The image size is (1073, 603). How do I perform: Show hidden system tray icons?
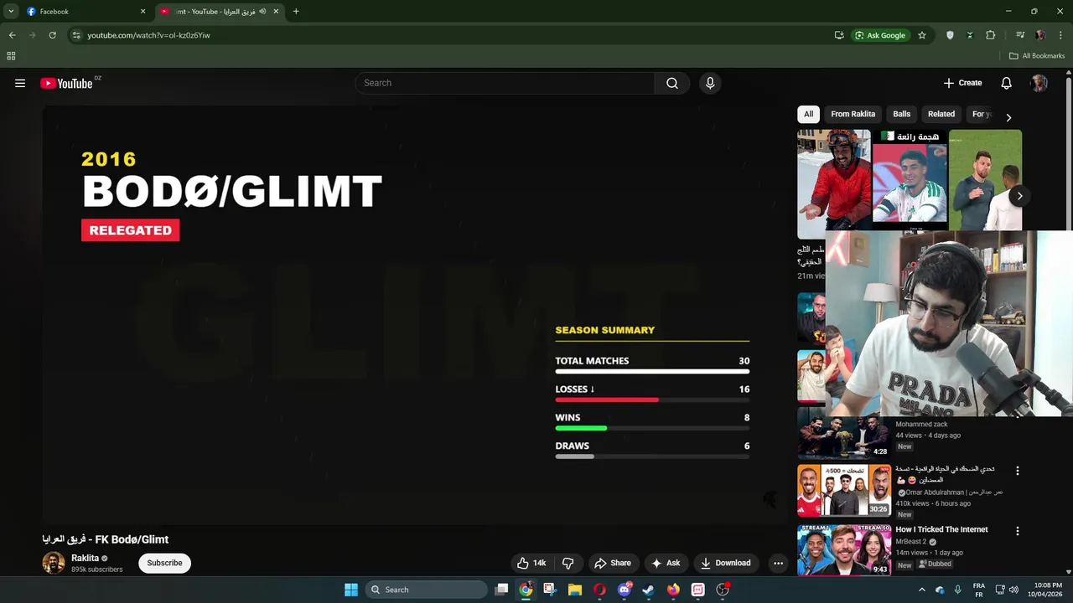922,590
